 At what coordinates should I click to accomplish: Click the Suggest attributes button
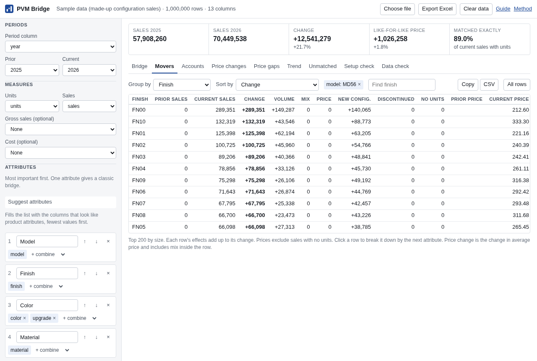[60, 202]
